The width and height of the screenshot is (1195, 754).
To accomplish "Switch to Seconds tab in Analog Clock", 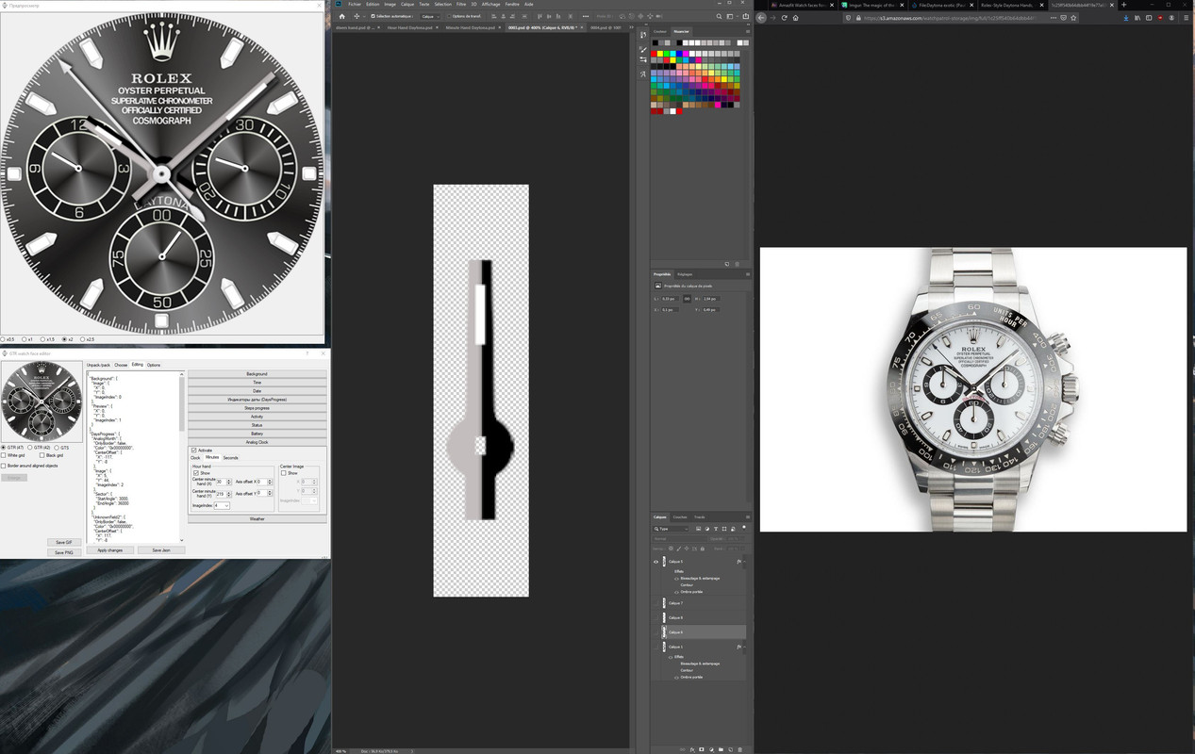I will coord(230,458).
